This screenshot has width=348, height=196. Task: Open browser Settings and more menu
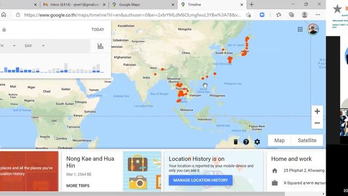tap(318, 15)
